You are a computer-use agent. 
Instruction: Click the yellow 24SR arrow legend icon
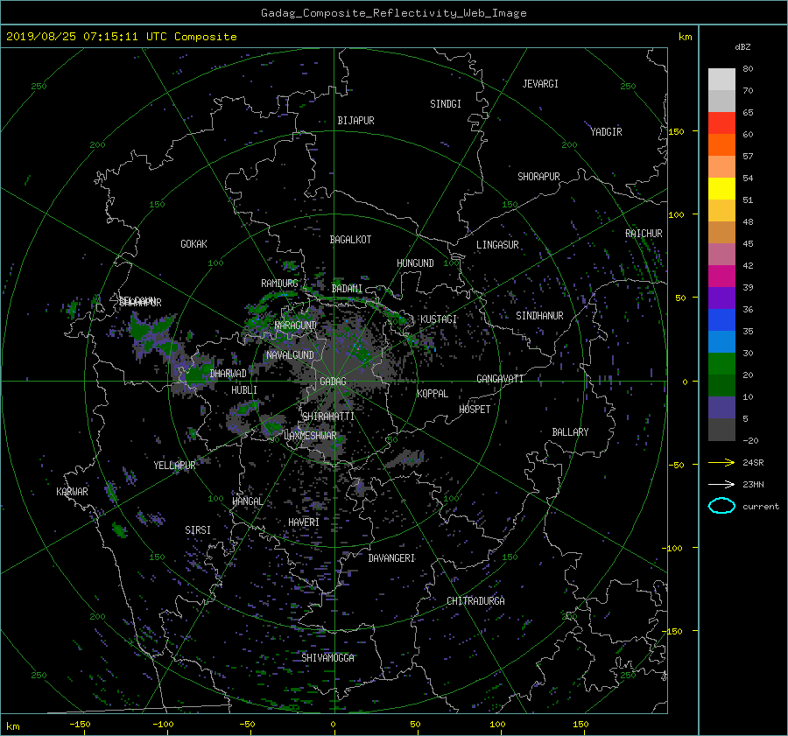[721, 462]
